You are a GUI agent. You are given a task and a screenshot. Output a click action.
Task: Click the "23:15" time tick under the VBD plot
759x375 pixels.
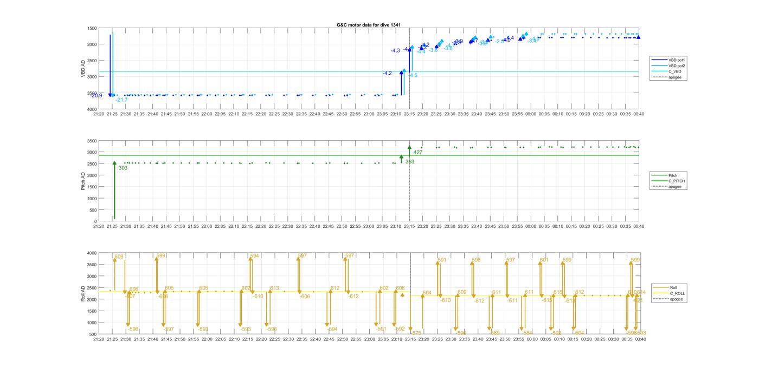coord(409,114)
